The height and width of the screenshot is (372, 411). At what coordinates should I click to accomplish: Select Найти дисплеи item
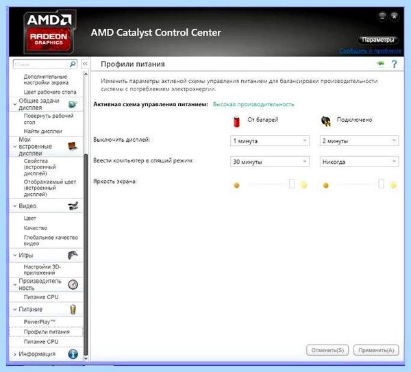tap(43, 131)
